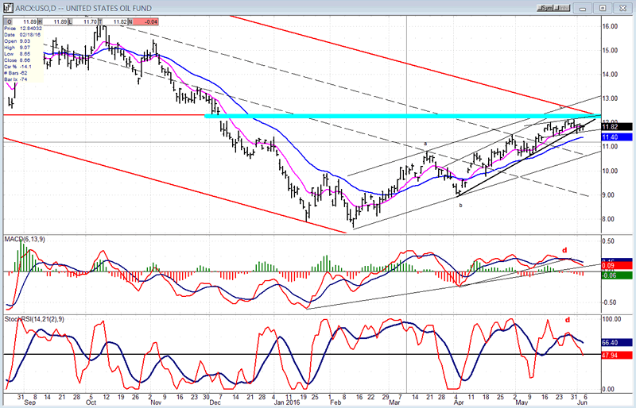The height and width of the screenshot is (408, 636).
Task: Click the 'b' wave label near April low
Action: pyautogui.click(x=460, y=205)
